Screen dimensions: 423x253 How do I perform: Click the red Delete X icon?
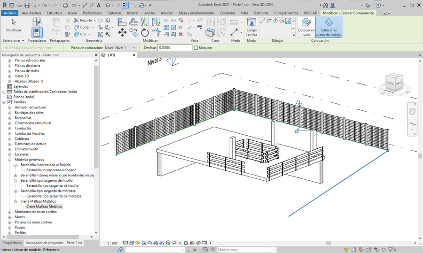click(x=181, y=34)
